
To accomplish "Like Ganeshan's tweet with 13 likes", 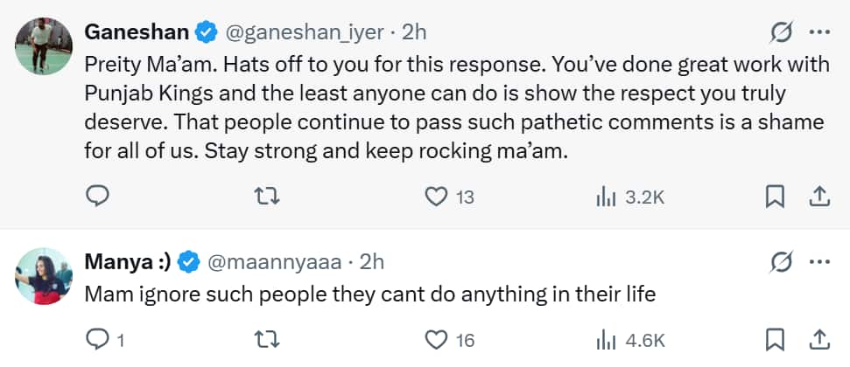I will pos(435,197).
